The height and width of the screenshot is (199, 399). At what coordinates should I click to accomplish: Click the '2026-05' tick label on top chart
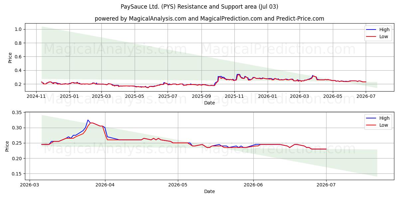[x=332, y=96]
